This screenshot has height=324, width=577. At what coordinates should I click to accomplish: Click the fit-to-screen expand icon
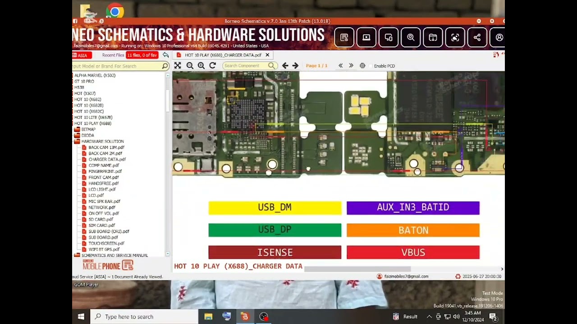178,66
